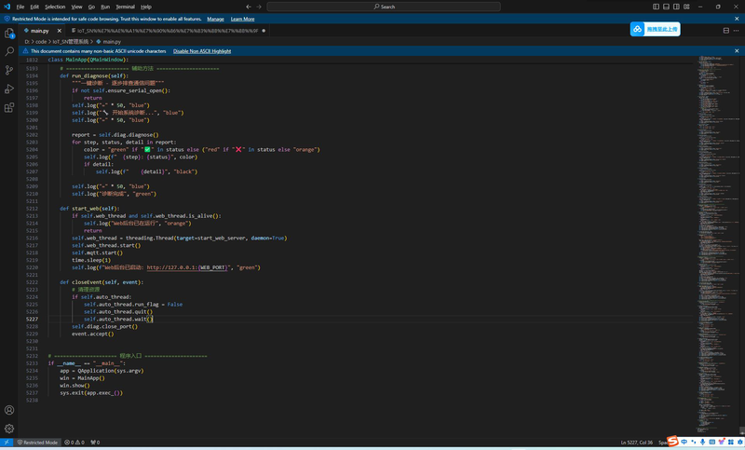
Task: Click Ln 5227, Col 36 status item
Action: 636,443
